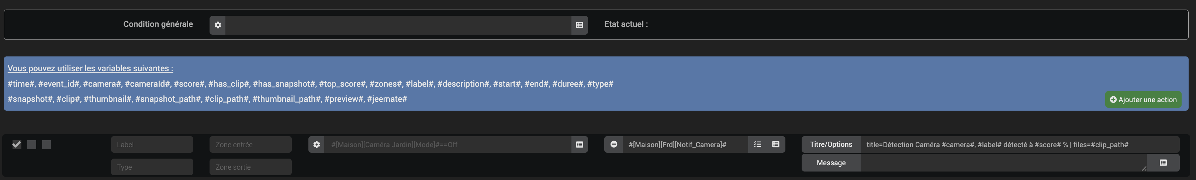Click the Message textarea resize handle

tap(1144, 169)
